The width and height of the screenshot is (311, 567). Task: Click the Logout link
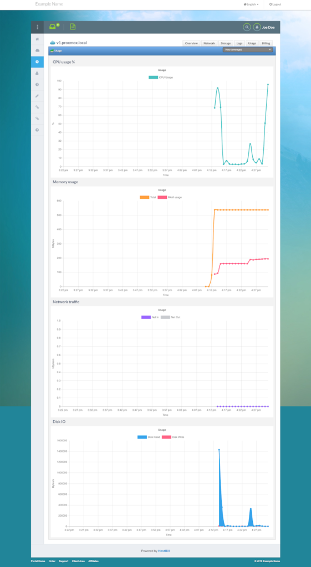pyautogui.click(x=275, y=4)
